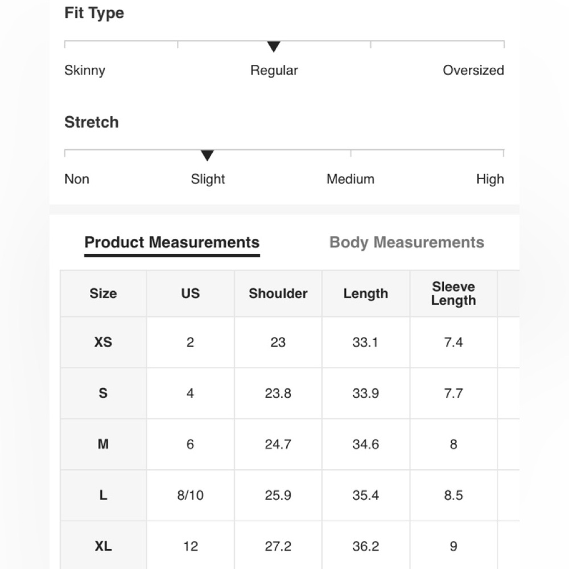Click the Slight stretch label
The image size is (569, 569).
[x=208, y=179]
